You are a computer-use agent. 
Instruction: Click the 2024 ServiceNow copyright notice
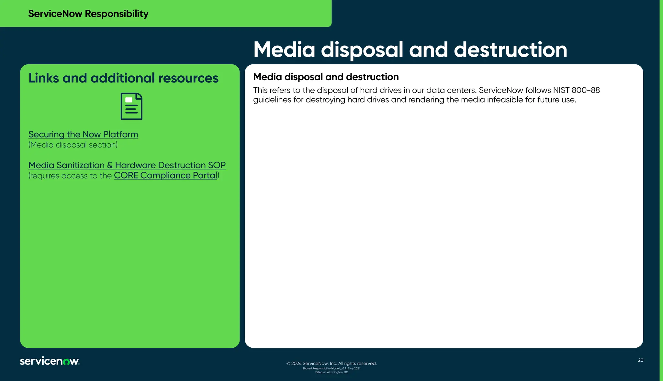[x=331, y=364]
